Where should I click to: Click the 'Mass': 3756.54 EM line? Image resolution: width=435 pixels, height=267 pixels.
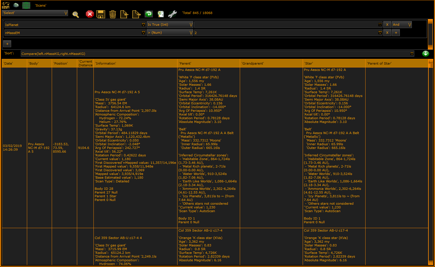(x=111, y=103)
